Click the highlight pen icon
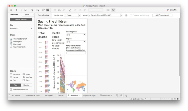 point(70,10)
